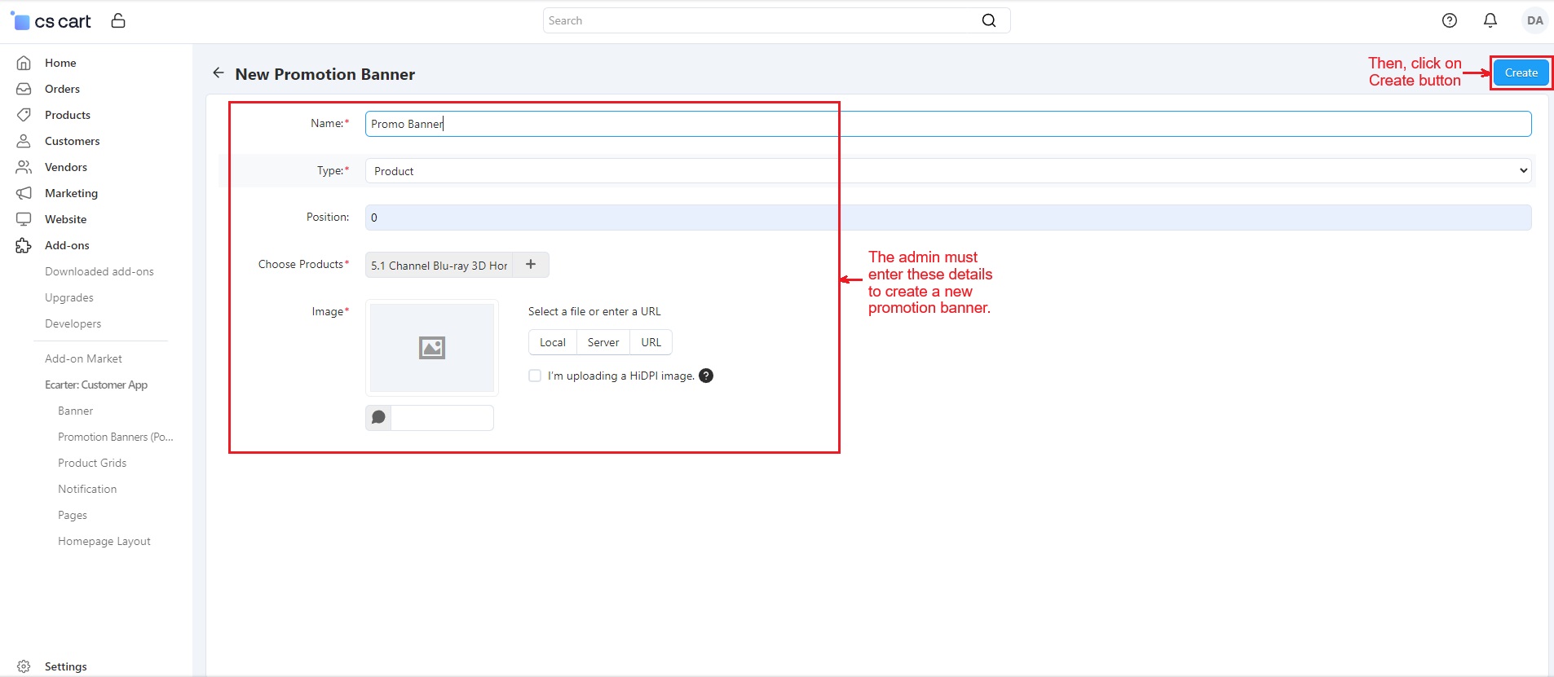The width and height of the screenshot is (1554, 677).
Task: Open the Type dropdown showing Product
Action: 947,171
